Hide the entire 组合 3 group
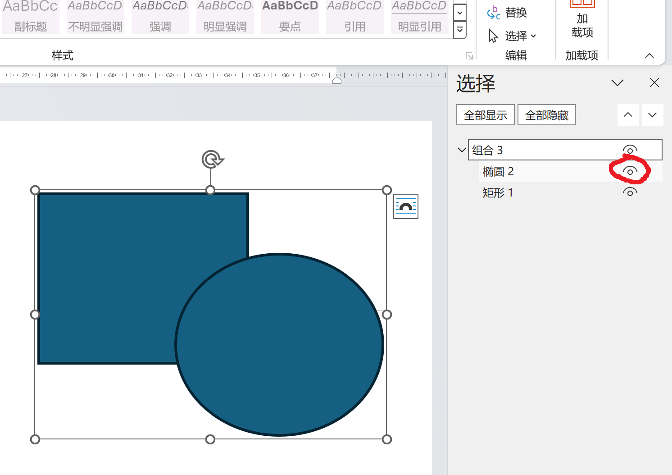Screen dimensions: 672x475 (630, 150)
